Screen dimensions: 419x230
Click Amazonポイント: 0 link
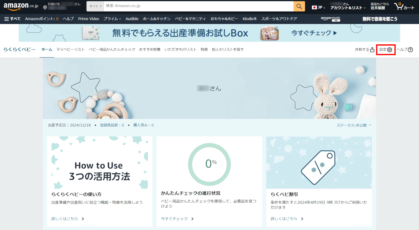pyautogui.click(x=42, y=19)
